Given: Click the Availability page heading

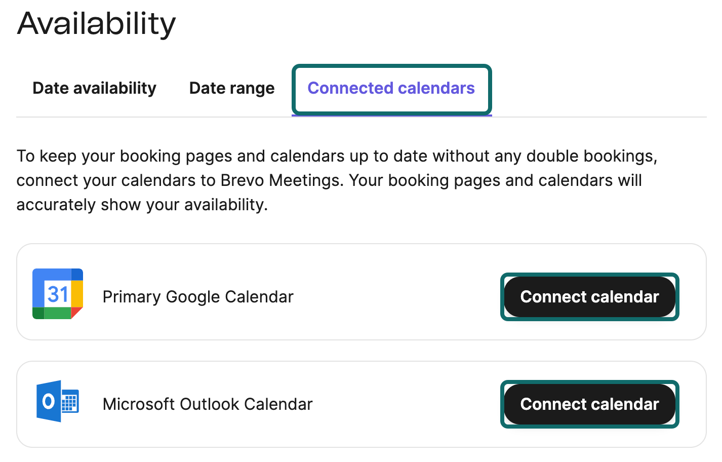Looking at the screenshot, I should coord(96,23).
